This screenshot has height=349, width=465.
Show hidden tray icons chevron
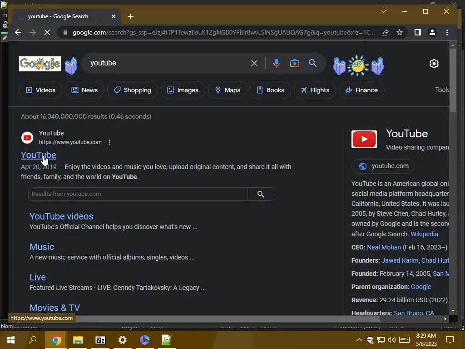click(359, 340)
